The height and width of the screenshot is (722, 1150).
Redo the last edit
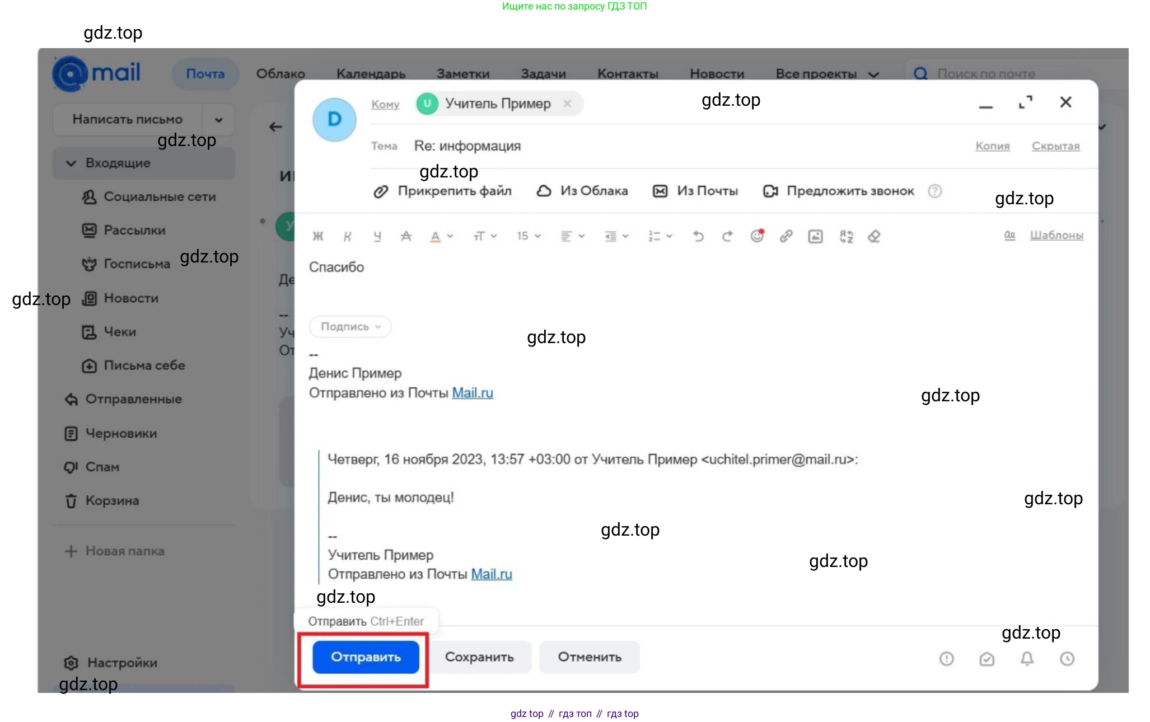click(727, 236)
